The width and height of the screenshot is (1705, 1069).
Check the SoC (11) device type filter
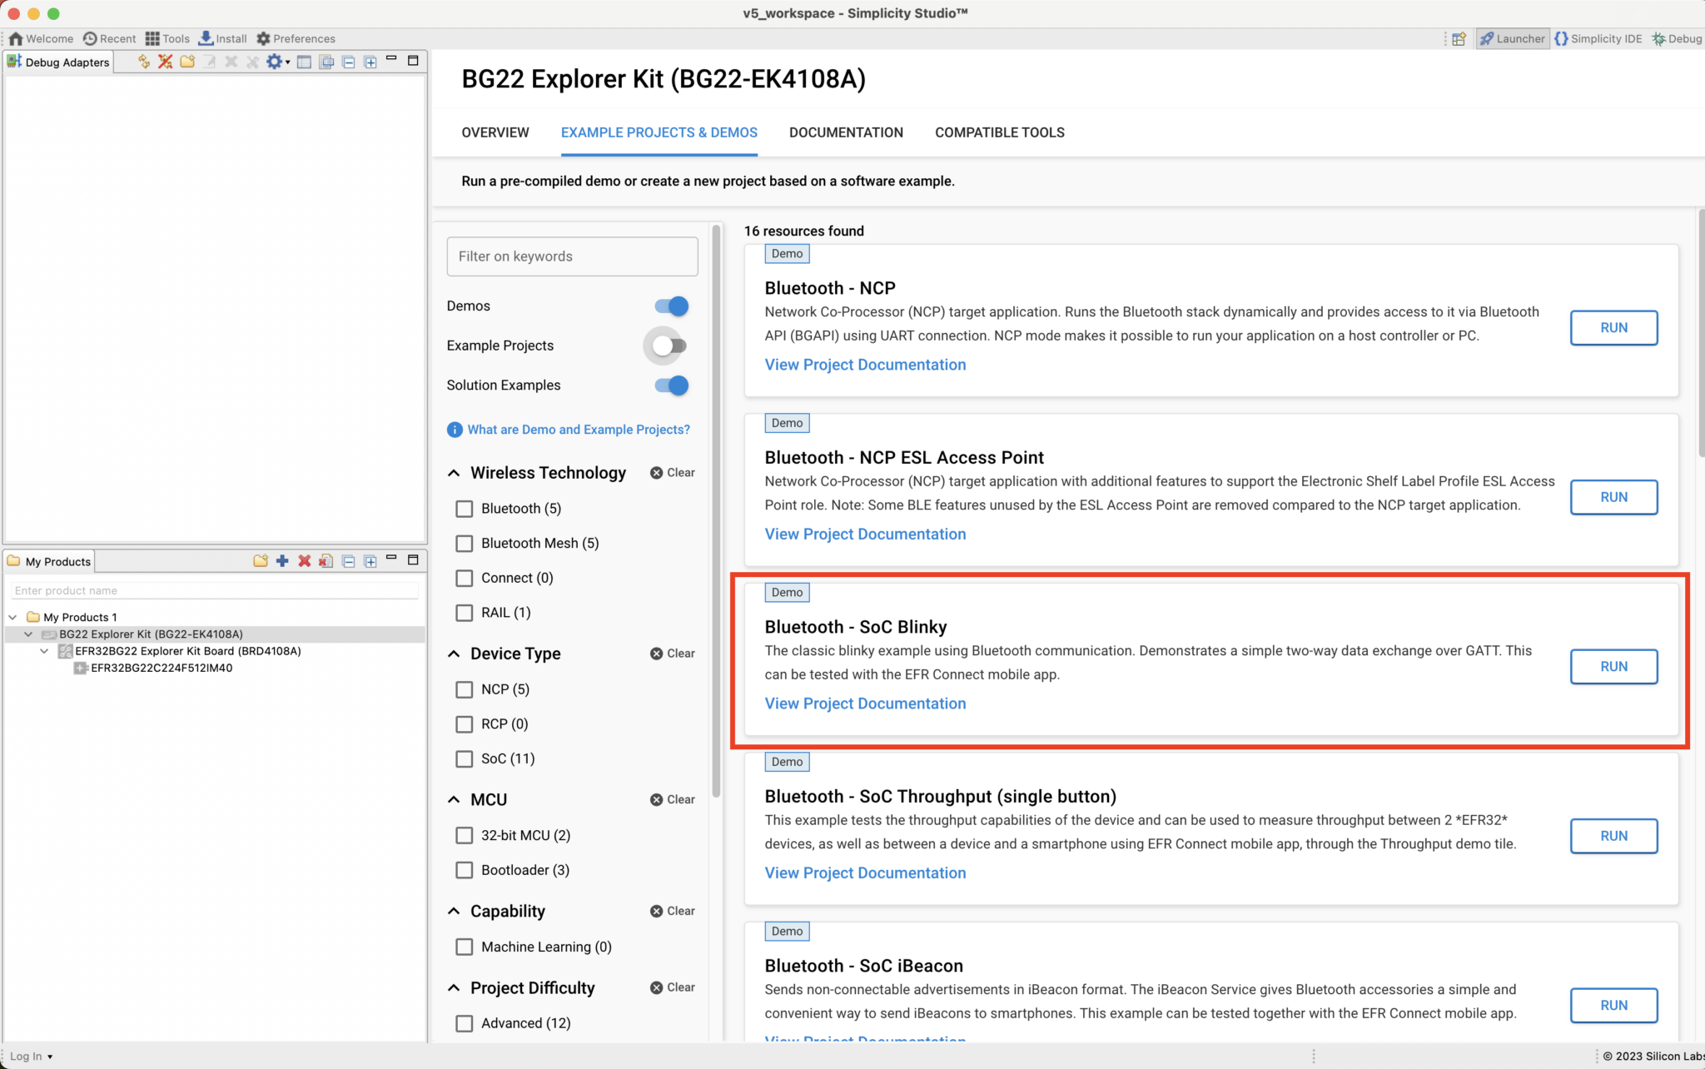coord(465,758)
